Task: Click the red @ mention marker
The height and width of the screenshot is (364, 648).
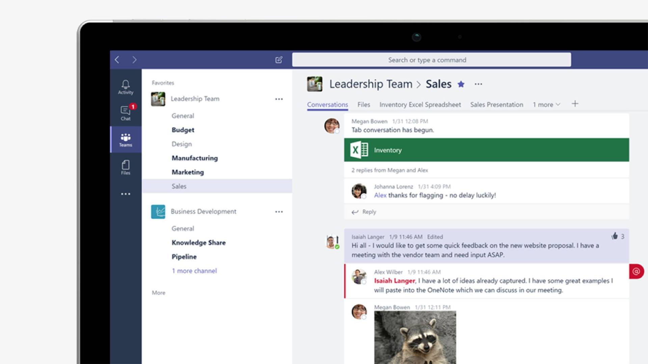Action: point(636,271)
